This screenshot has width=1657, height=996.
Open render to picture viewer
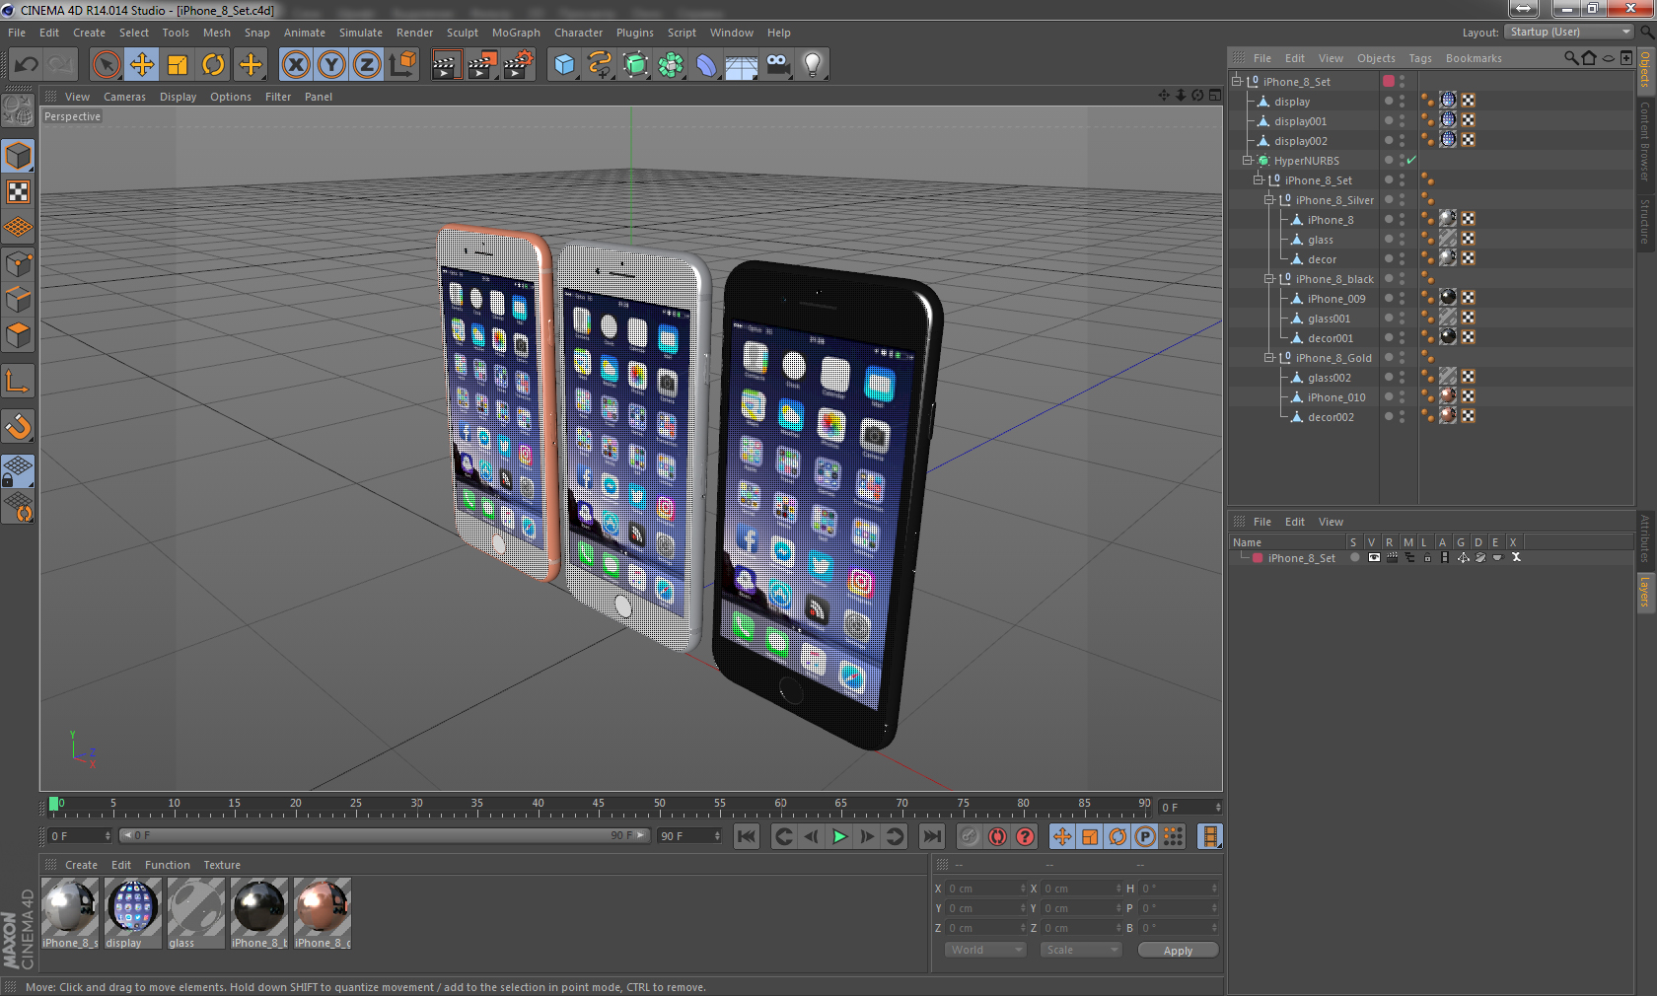tap(482, 65)
